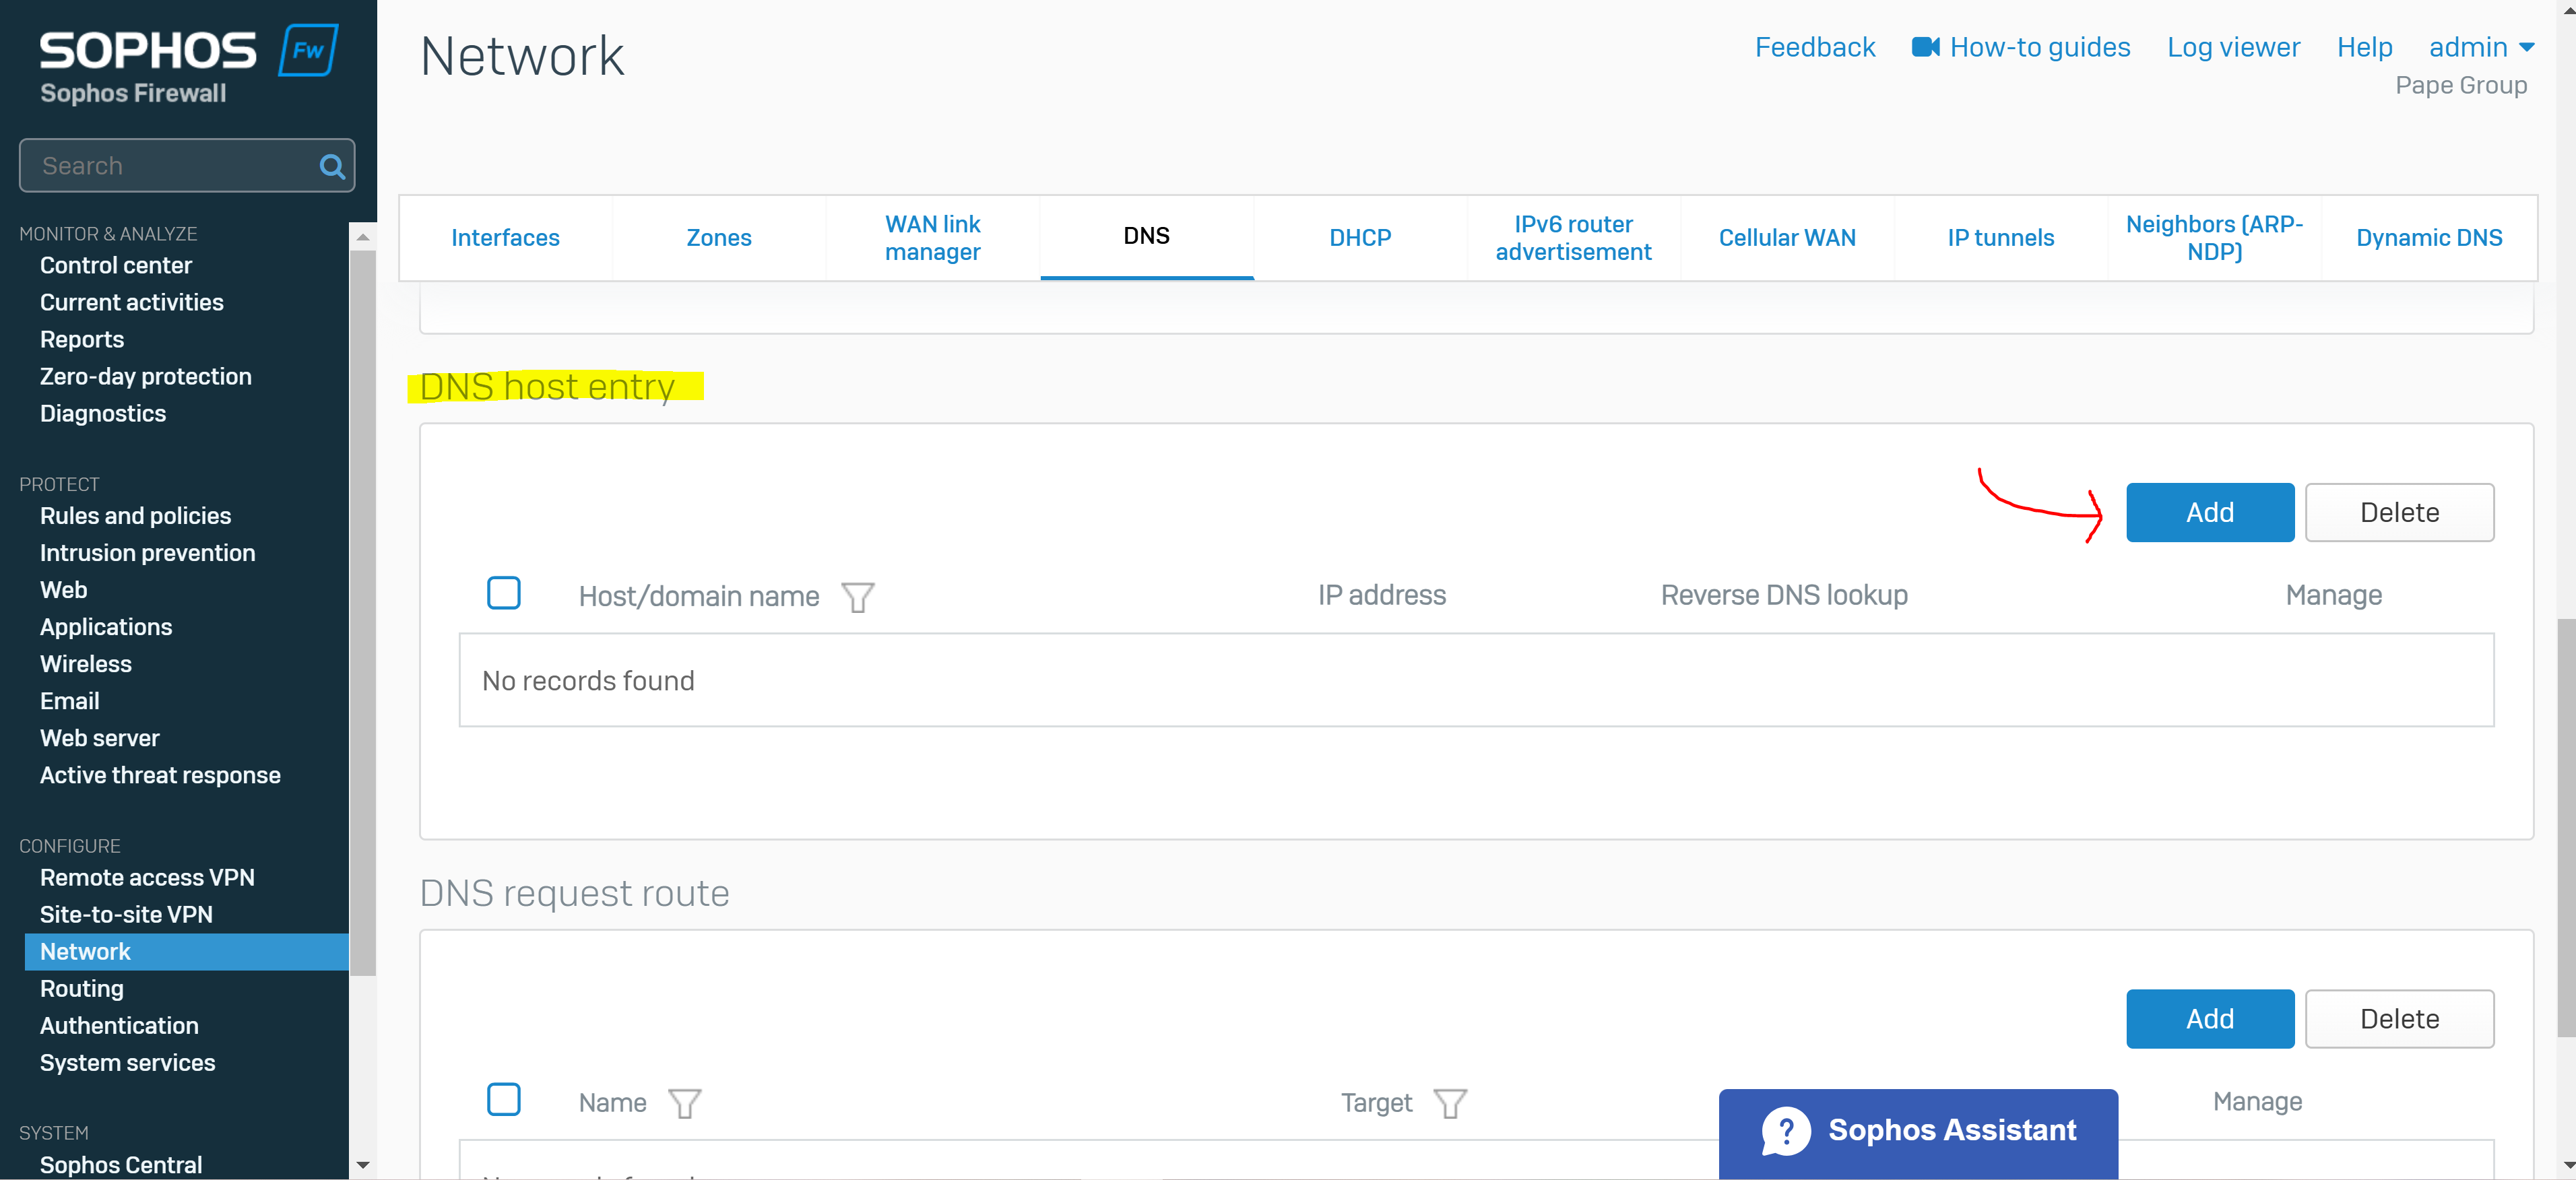Viewport: 2576px width, 1180px height.
Task: Filter the Name column in DNS request route
Action: [x=684, y=1103]
